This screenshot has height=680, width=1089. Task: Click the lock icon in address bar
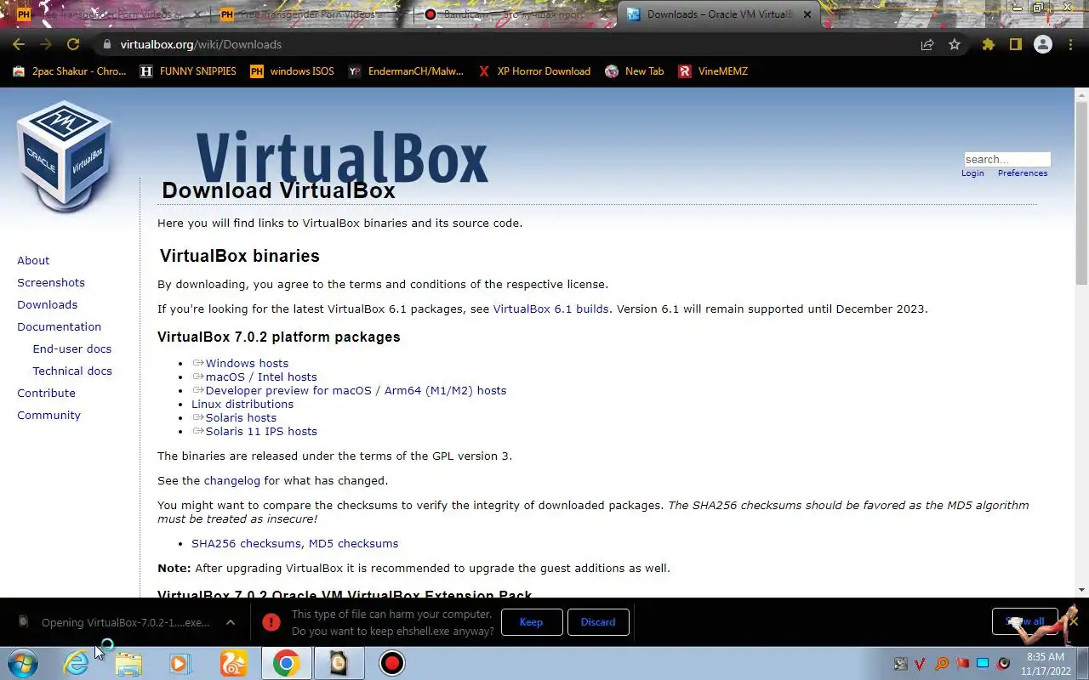click(x=106, y=44)
